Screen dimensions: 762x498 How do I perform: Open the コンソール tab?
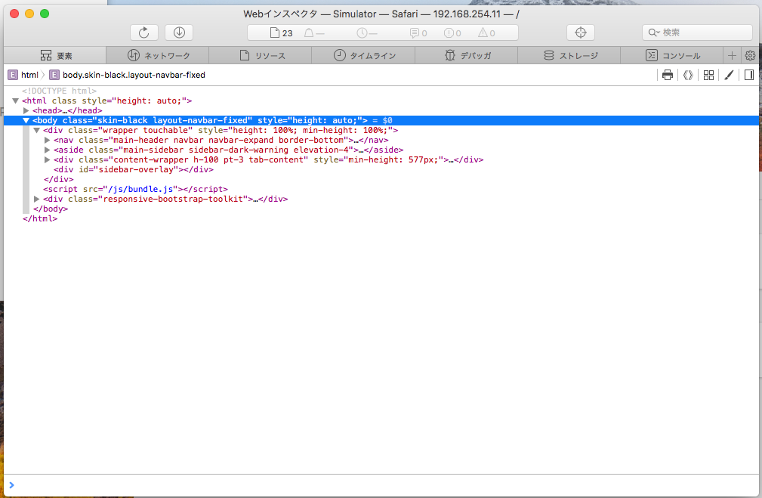(x=672, y=55)
